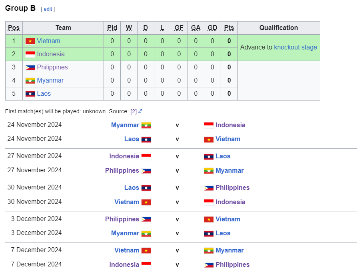The image size is (357, 278).
Task: Open Vietnam team link in standings table
Action: coord(48,41)
